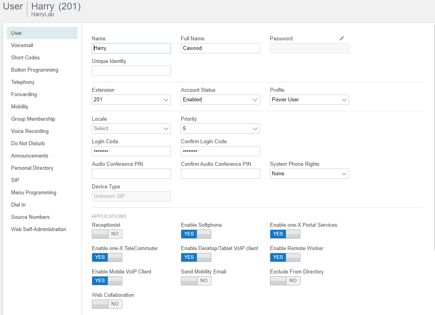
Task: Click the Unique Identity field
Action: [131, 71]
